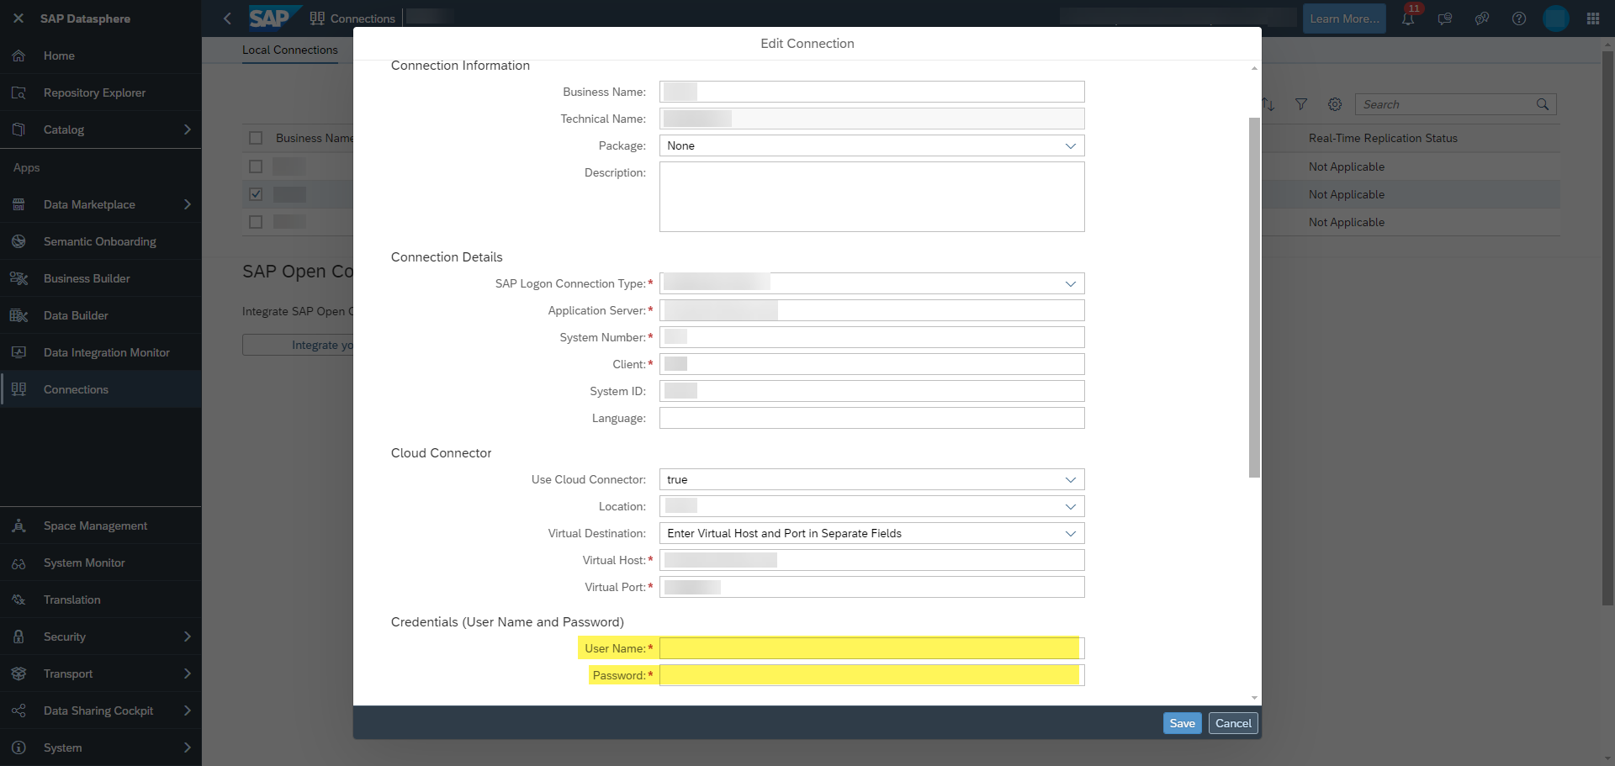Save the edited connection
1615x766 pixels.
pos(1183,723)
